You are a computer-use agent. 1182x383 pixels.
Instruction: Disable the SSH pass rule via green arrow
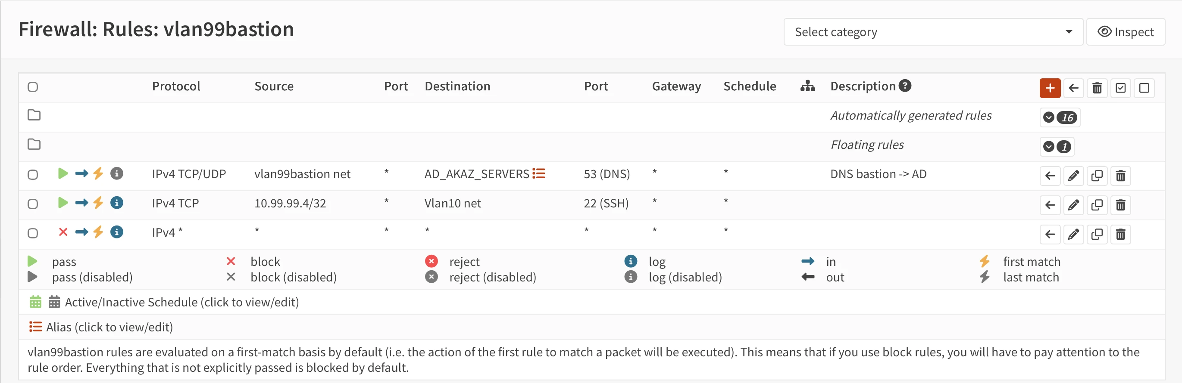pyautogui.click(x=63, y=203)
